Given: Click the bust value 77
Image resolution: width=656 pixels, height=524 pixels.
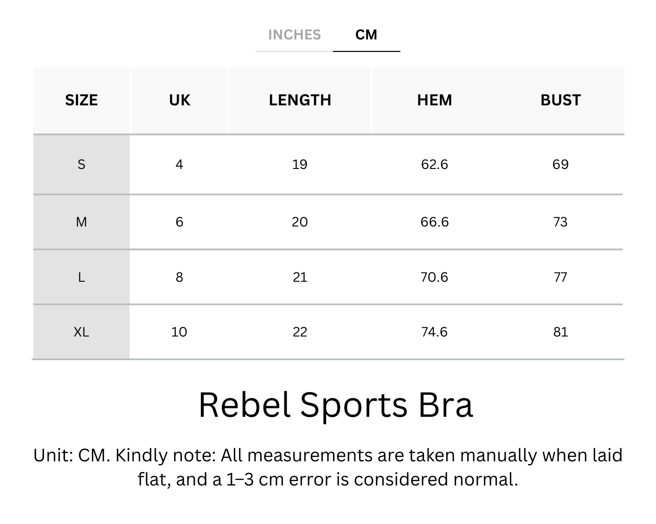Looking at the screenshot, I should tap(560, 277).
